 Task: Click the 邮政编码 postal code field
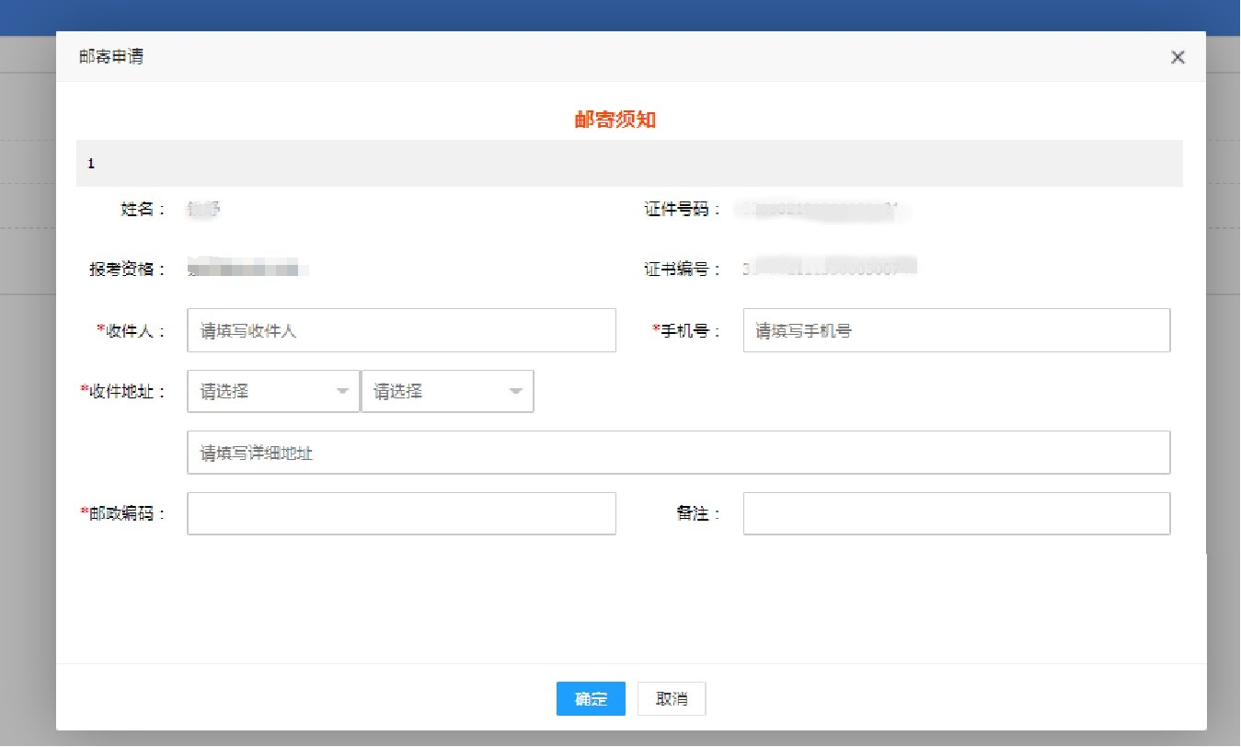click(x=400, y=513)
